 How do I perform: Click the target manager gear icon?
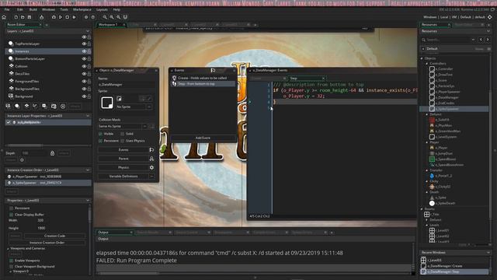click(x=490, y=17)
